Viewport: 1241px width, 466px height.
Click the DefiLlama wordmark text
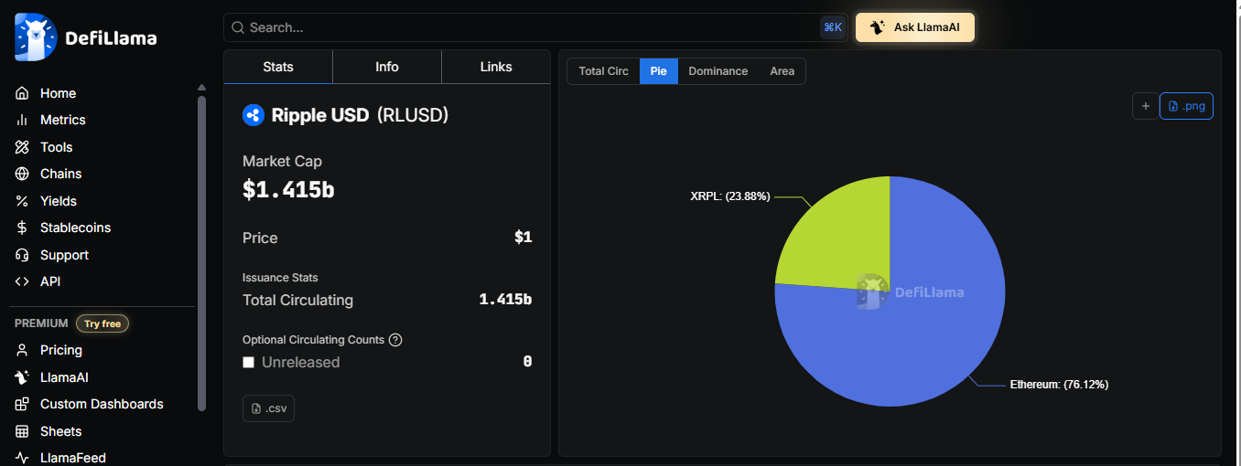(111, 38)
